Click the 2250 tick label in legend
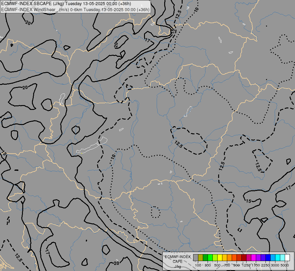The height and width of the screenshot is (271, 295). point(265,265)
